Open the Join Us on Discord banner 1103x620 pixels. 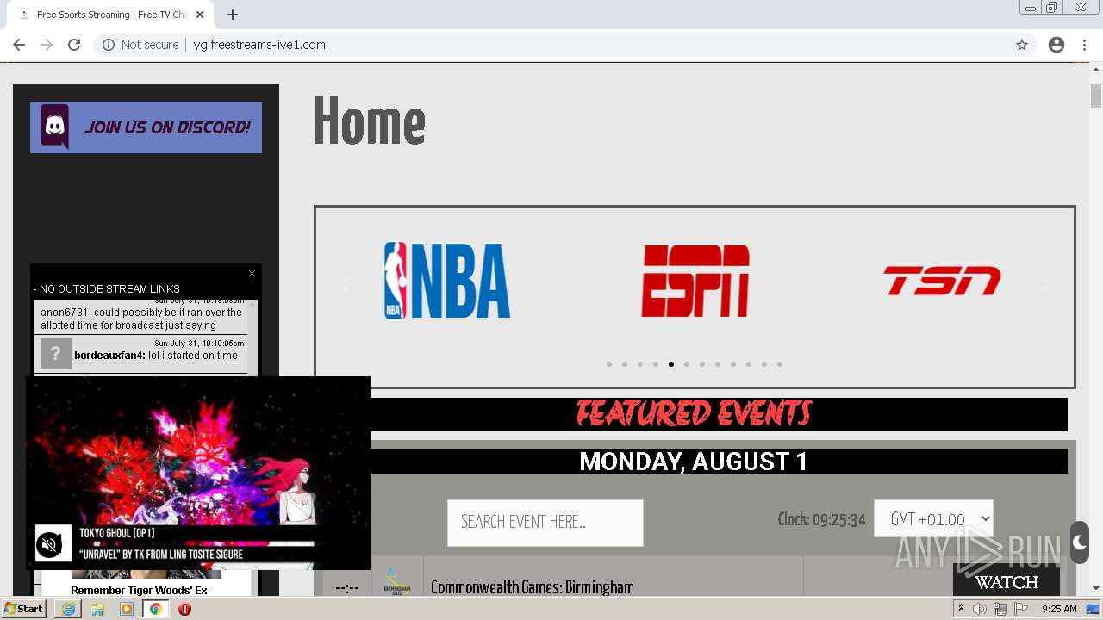pos(146,127)
